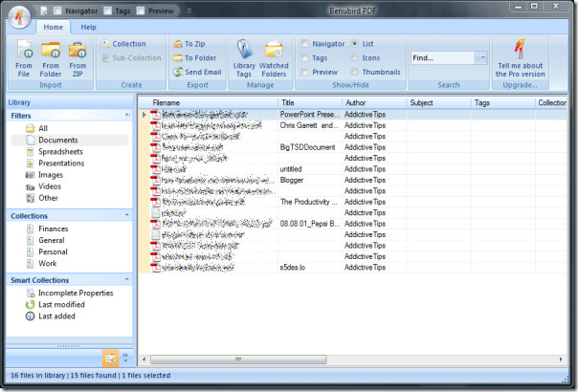Collapse the Filters section
578x392 pixels.
coord(127,115)
